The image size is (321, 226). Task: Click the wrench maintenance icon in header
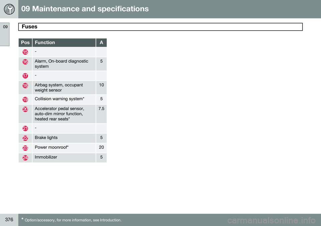tap(9, 9)
